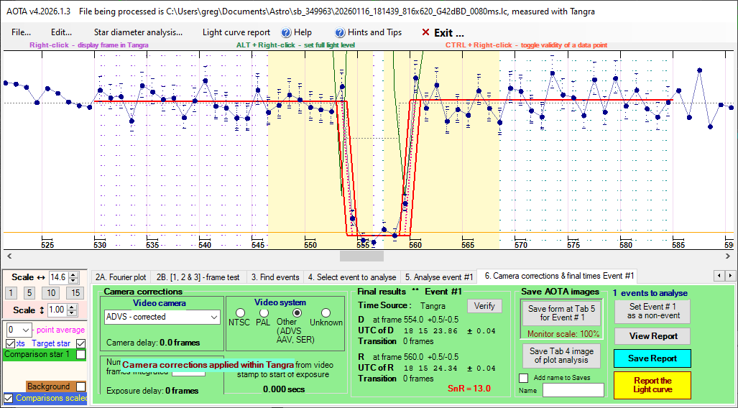Switch to the 3. Find events tab

(x=275, y=277)
